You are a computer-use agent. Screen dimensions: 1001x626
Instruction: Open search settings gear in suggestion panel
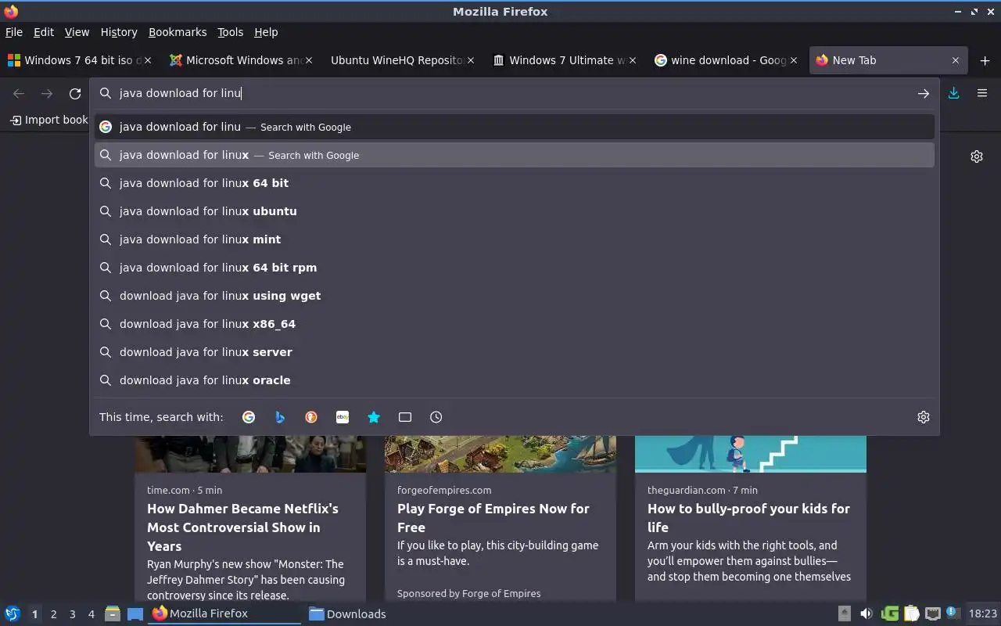click(x=924, y=417)
